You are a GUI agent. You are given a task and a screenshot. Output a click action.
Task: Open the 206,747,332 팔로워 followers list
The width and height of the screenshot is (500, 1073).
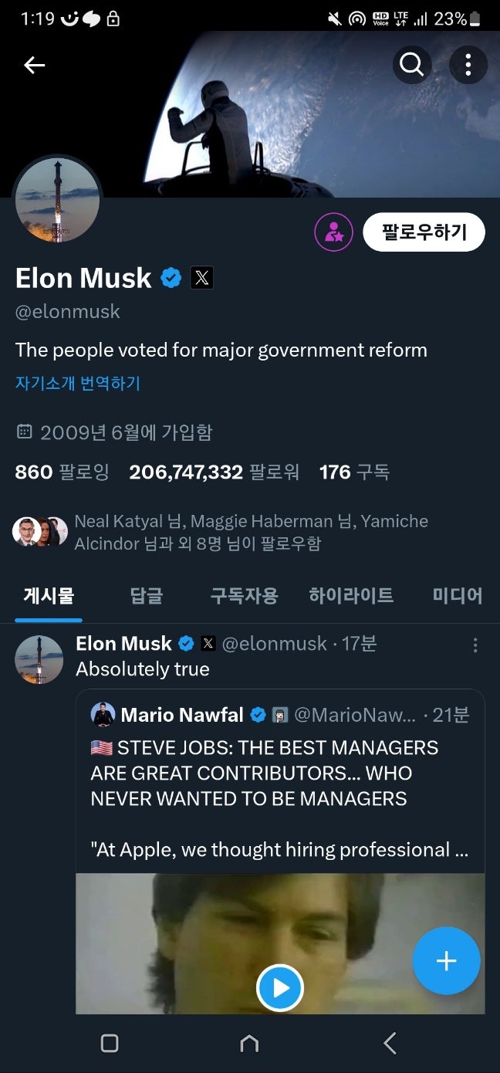pyautogui.click(x=214, y=472)
